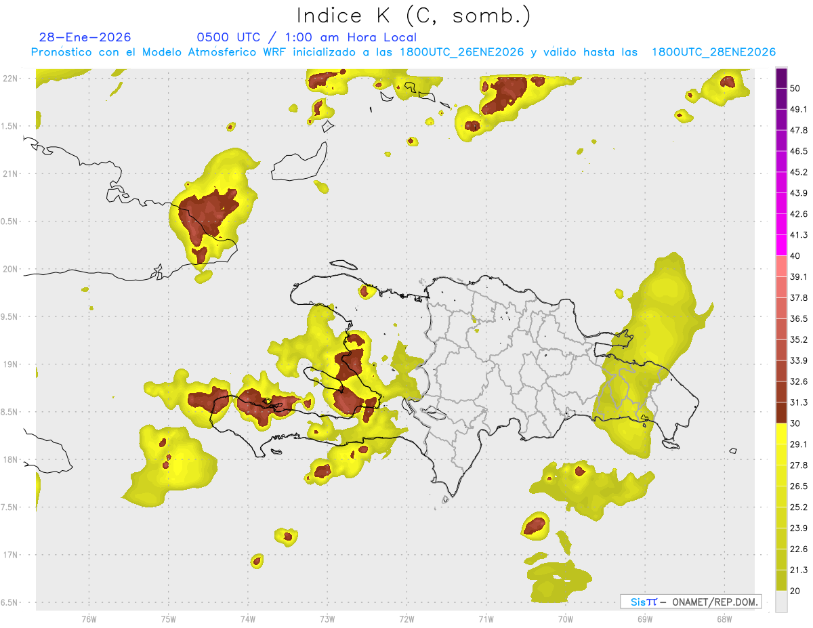Screen dimensions: 813x628
Task: Click the "25.2" color scale value
Action: tap(799, 507)
